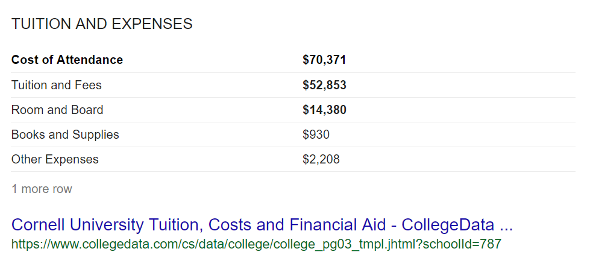
Task: Click the $14,380 room and board amount
Action: 324,110
